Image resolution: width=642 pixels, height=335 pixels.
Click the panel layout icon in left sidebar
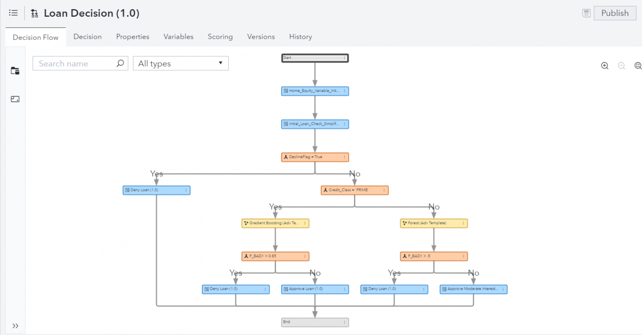pos(15,99)
